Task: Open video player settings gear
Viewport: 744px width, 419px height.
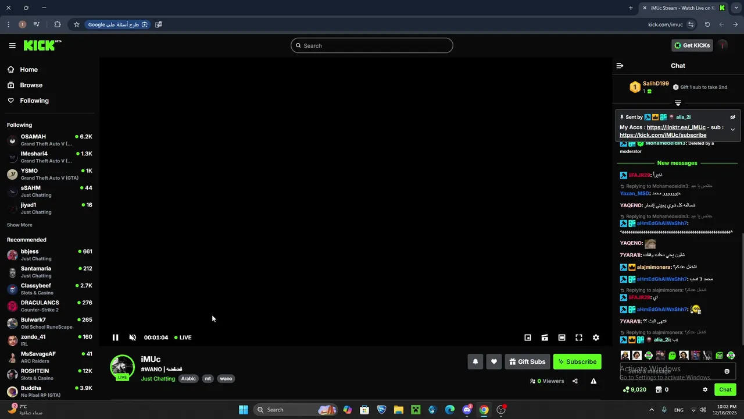Action: 596,338
